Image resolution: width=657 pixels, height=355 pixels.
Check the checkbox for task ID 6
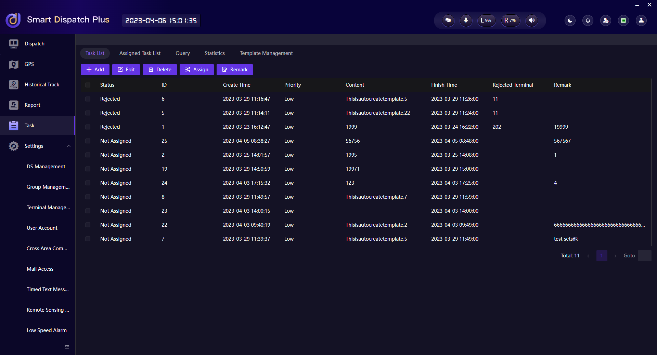click(88, 99)
